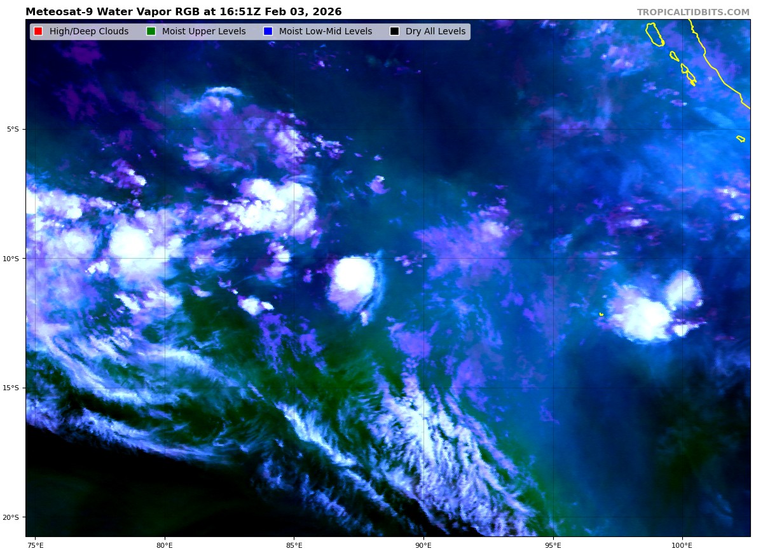Click the green Moist Upper Levels swatch
Viewport: 763px width, 551px height.
pyautogui.click(x=151, y=32)
